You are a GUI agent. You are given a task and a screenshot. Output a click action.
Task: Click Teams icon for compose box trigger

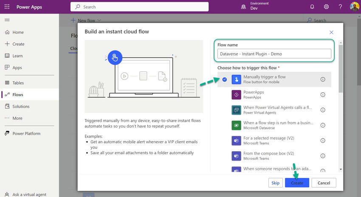click(236, 156)
